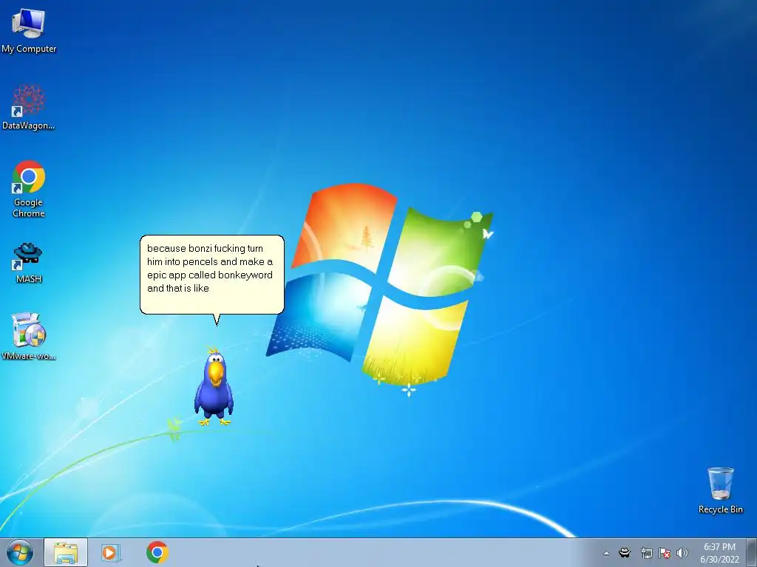Select the Google Chrome desktop shortcut
This screenshot has height=567, width=757.
point(29,189)
